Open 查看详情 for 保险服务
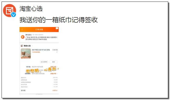Screen dimensions: 170x100 (54, 74)
